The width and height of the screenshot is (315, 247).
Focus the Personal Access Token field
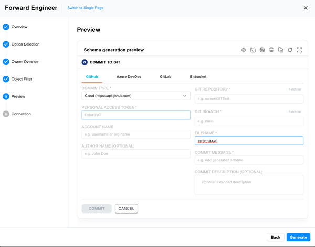click(136, 115)
